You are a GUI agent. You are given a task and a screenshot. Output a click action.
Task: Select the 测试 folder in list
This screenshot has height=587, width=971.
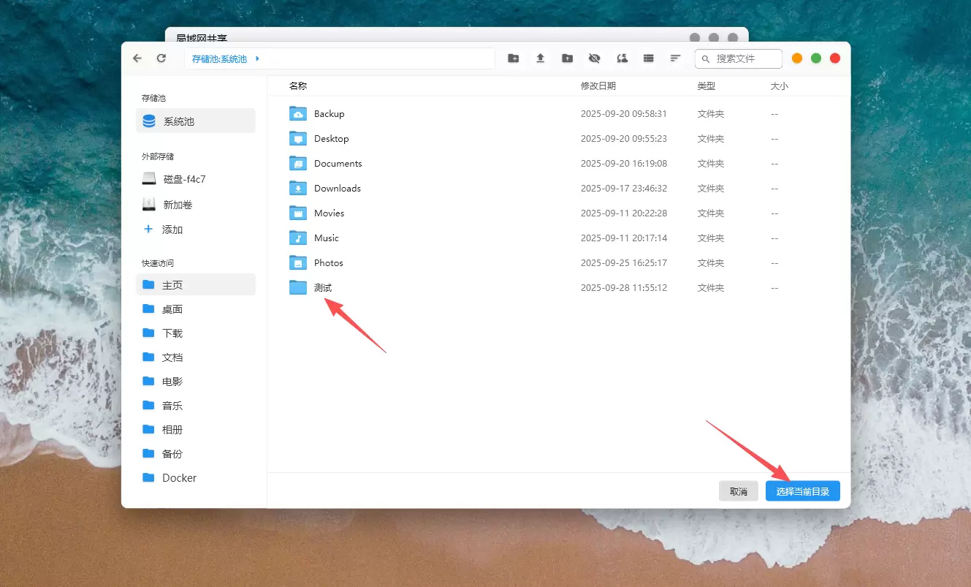coord(322,288)
